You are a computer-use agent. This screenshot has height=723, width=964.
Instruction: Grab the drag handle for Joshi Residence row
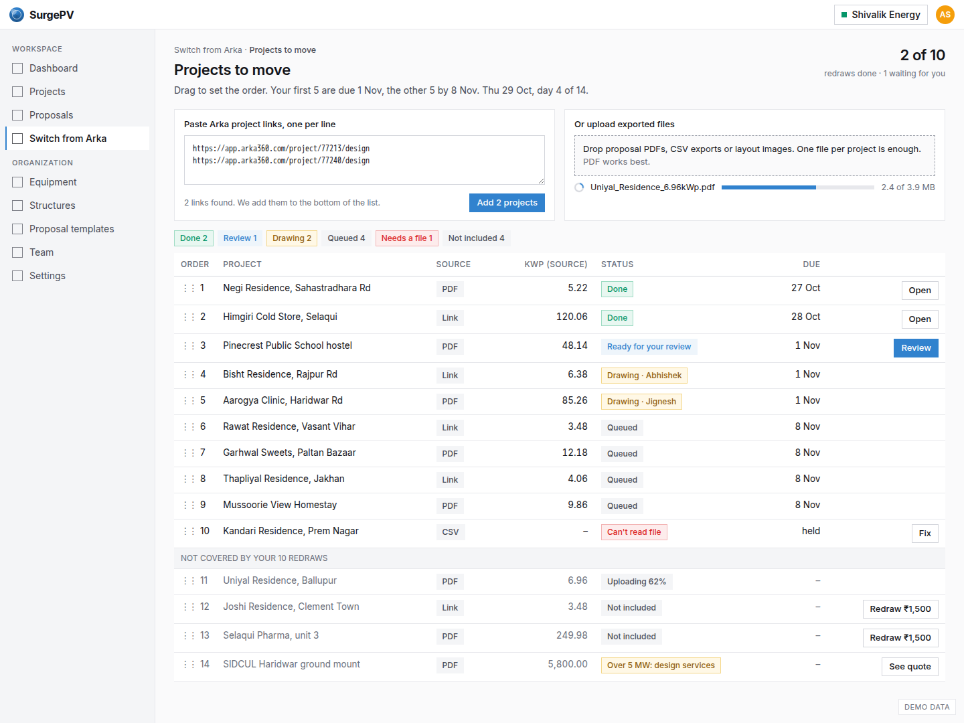coord(189,607)
